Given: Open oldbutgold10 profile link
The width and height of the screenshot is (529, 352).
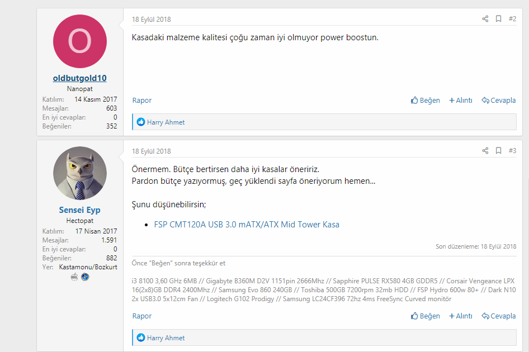Looking at the screenshot, I should click(79, 78).
